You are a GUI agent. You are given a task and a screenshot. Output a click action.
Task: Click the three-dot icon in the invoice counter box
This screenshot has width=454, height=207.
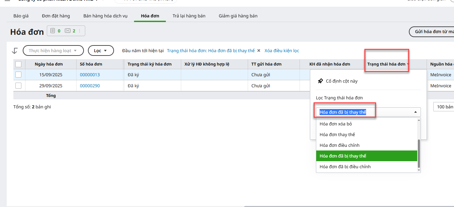pyautogui.click(x=80, y=31)
